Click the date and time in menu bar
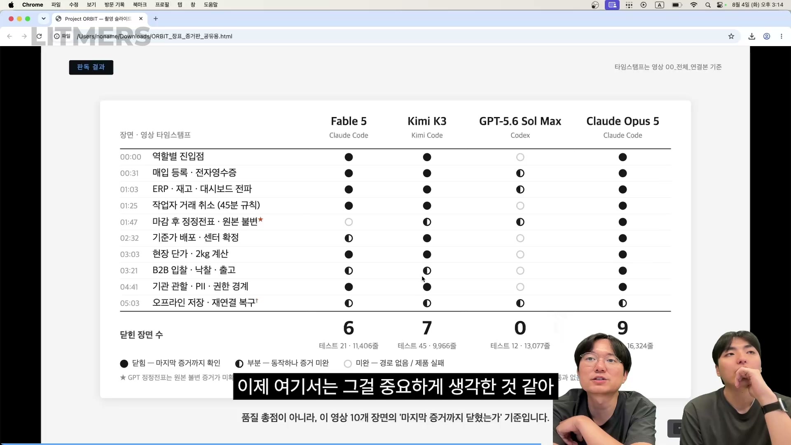The height and width of the screenshot is (445, 791). point(758,5)
